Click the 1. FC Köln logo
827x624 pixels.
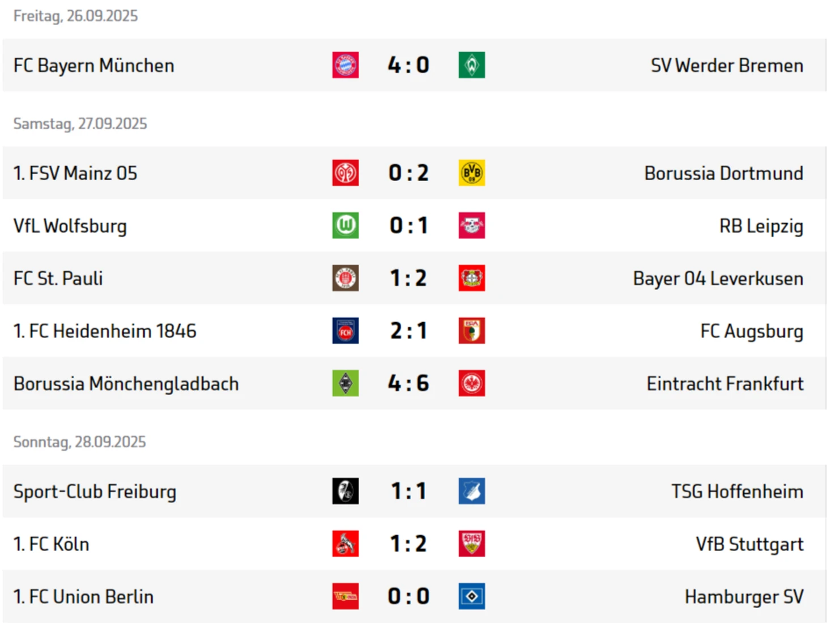tap(346, 544)
